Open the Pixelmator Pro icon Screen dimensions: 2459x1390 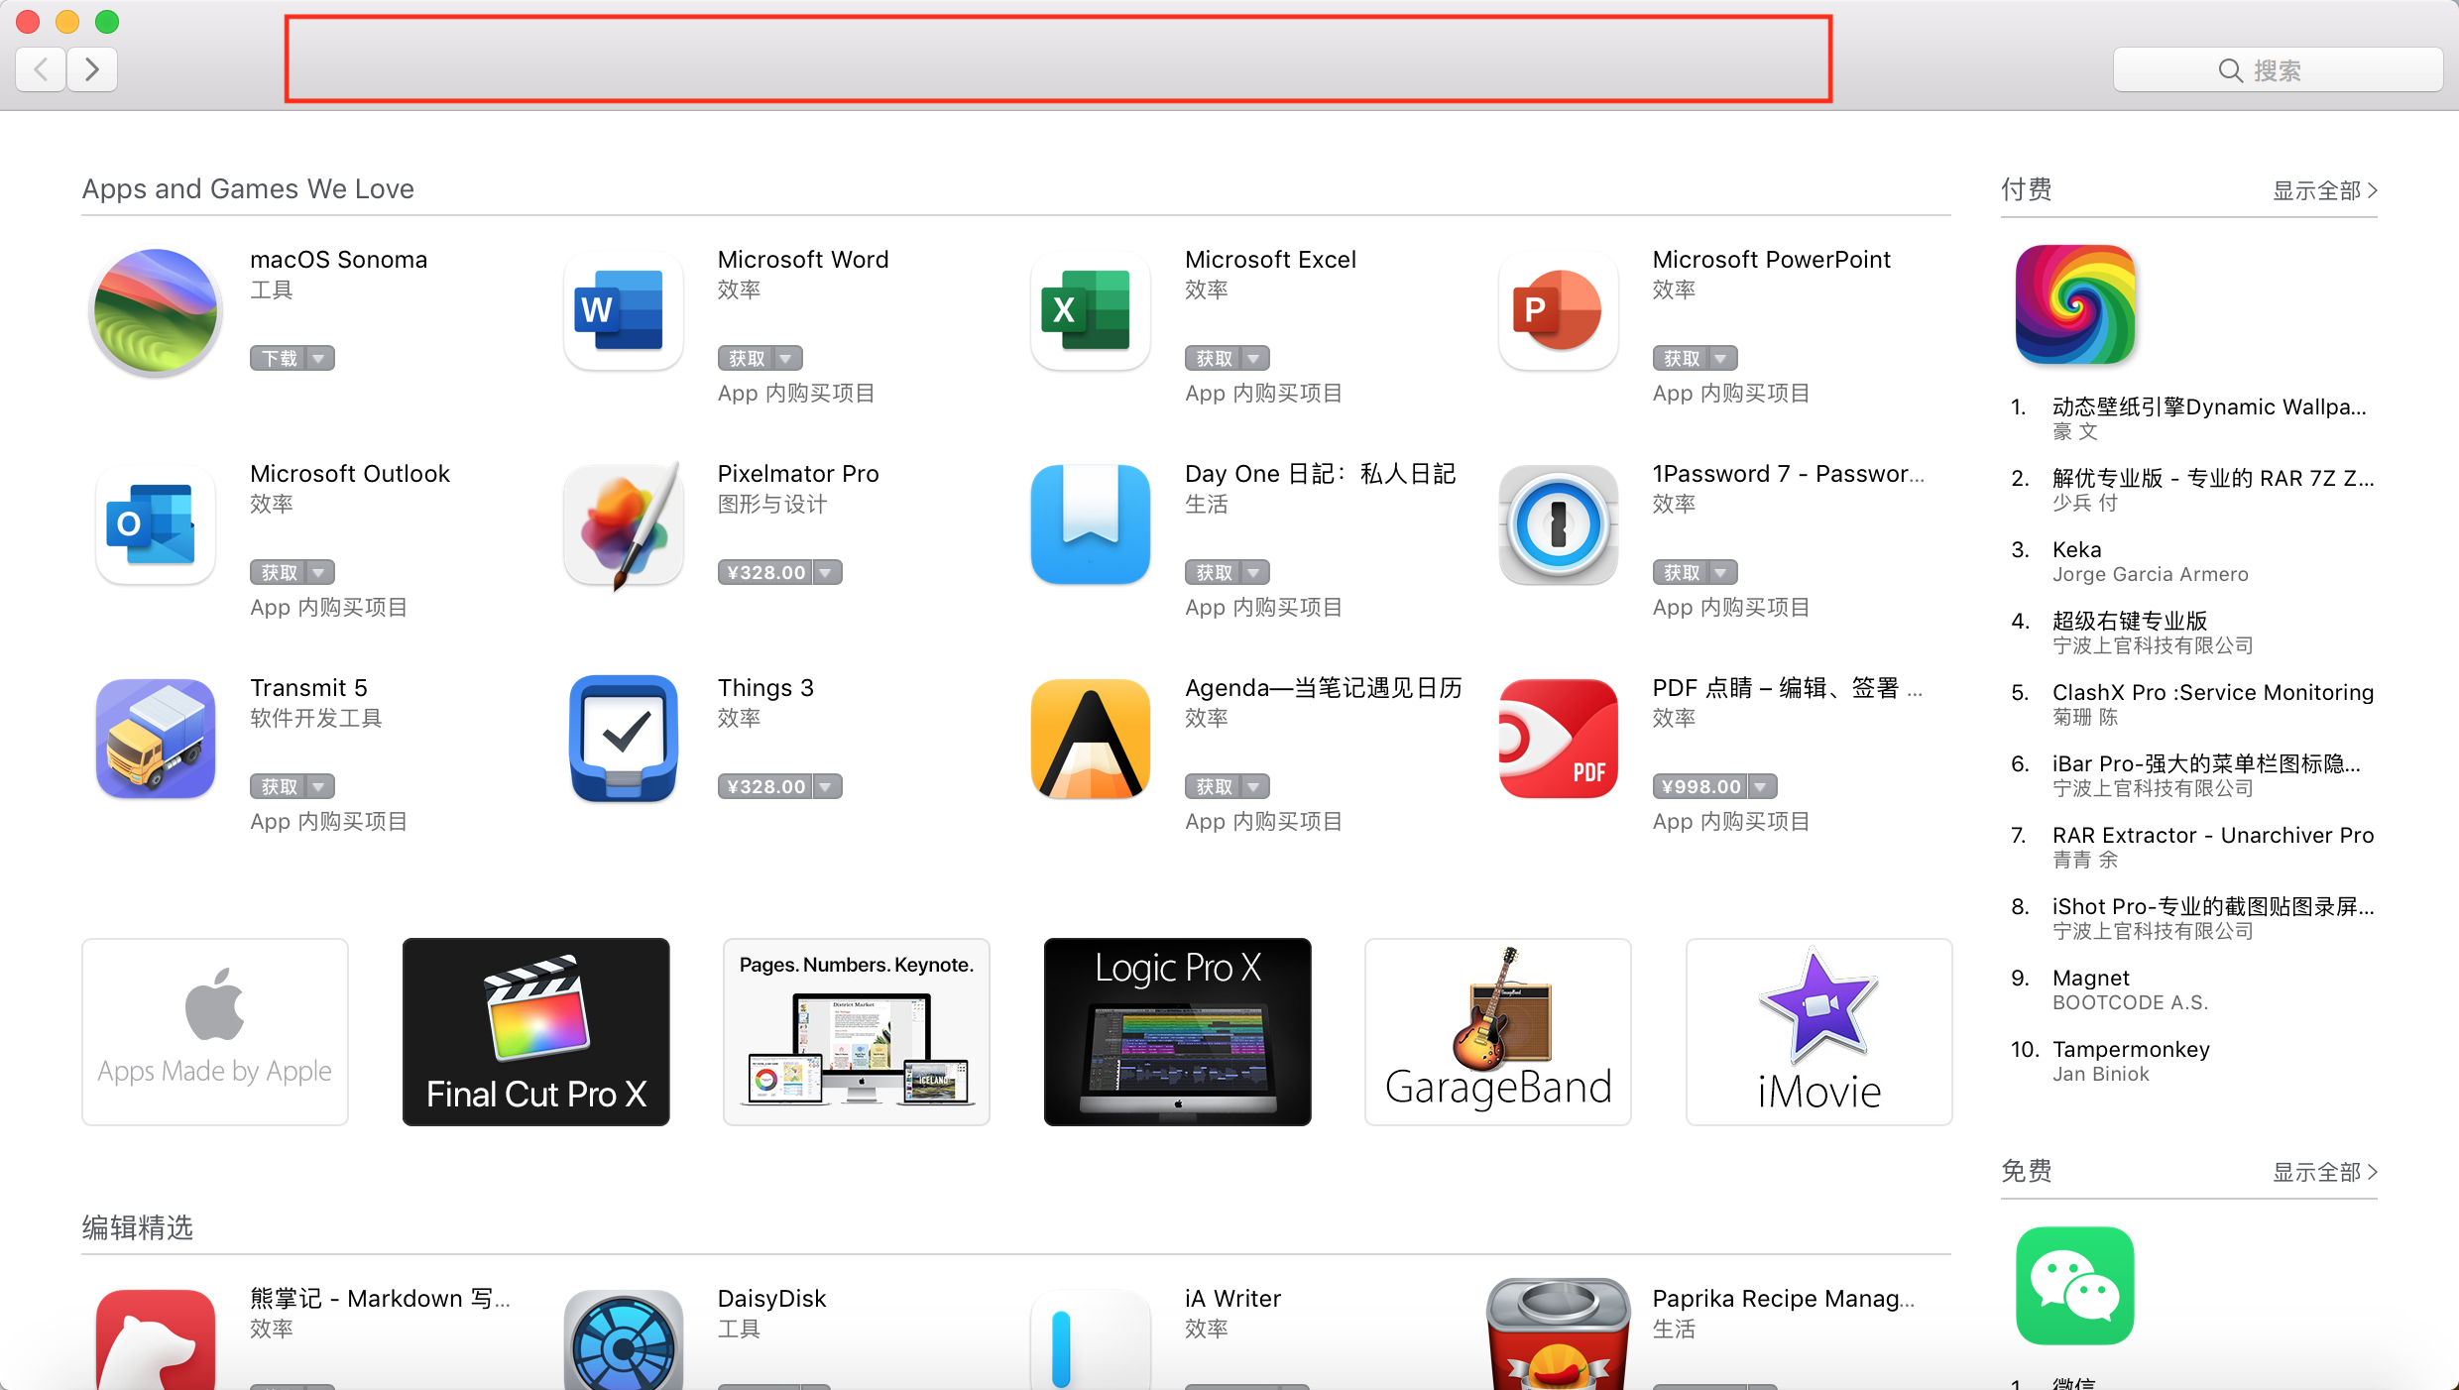(x=623, y=524)
